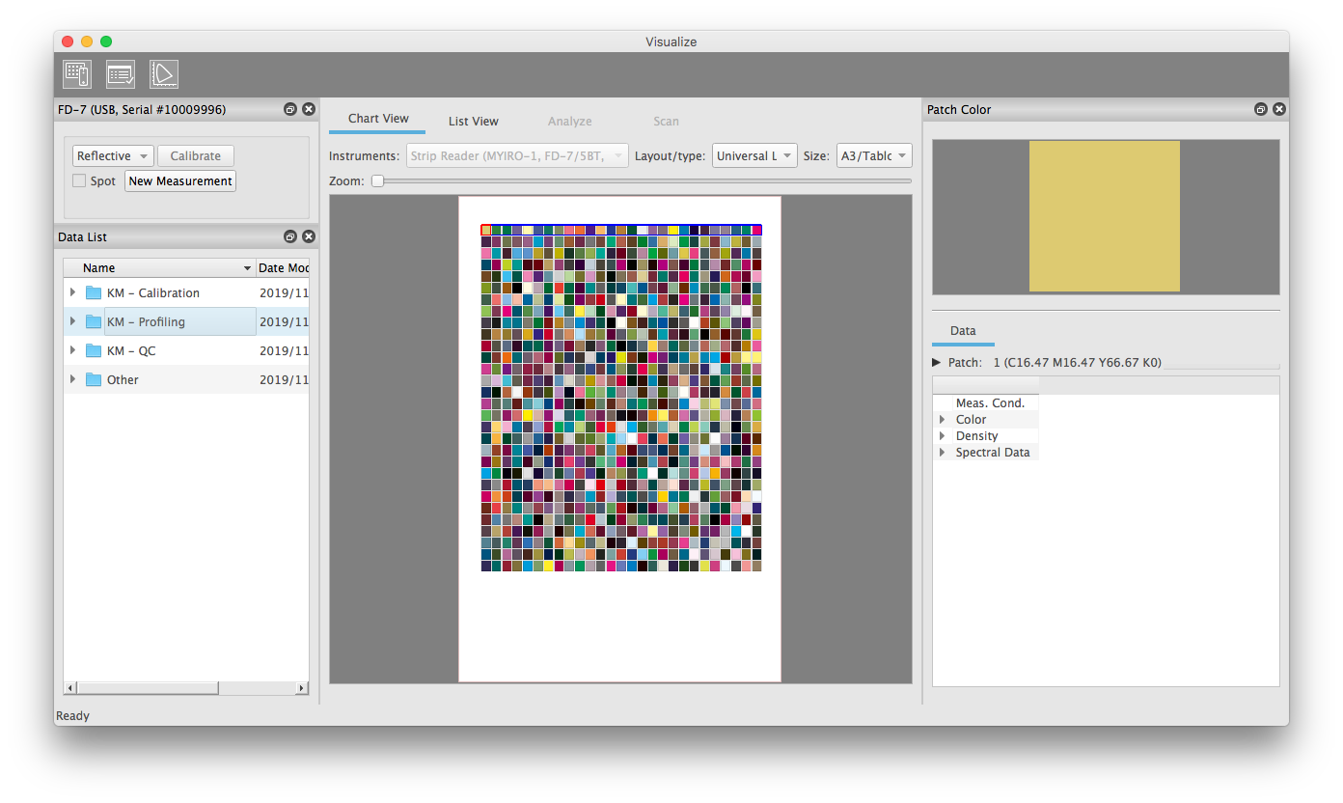Click the Zoom slider handle
This screenshot has width=1343, height=803.
pyautogui.click(x=378, y=180)
